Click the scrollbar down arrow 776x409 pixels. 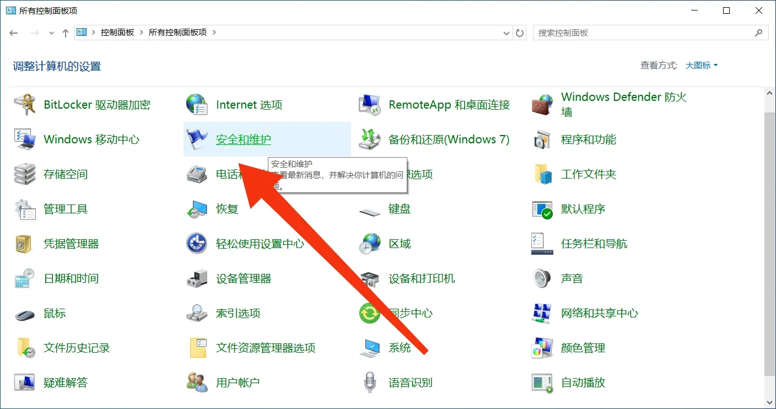pos(769,402)
